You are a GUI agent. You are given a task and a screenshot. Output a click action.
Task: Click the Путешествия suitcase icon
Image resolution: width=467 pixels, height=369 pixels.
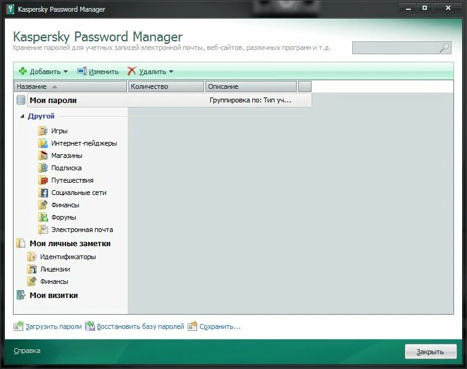pos(43,180)
